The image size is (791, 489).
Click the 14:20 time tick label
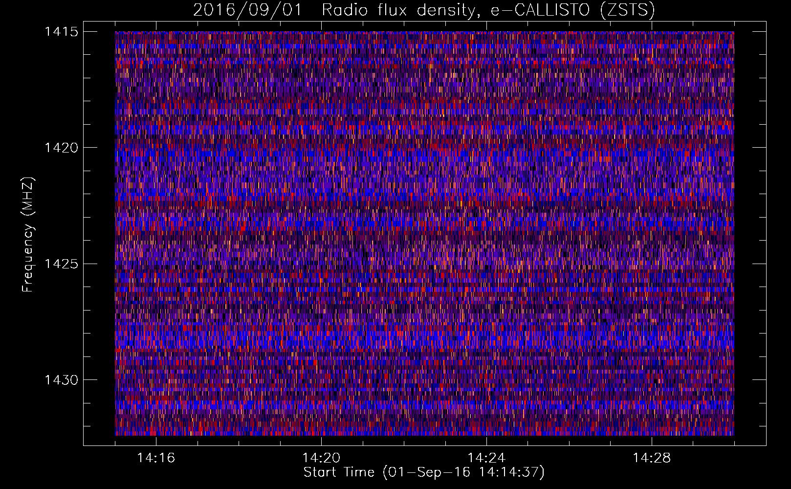click(x=321, y=458)
